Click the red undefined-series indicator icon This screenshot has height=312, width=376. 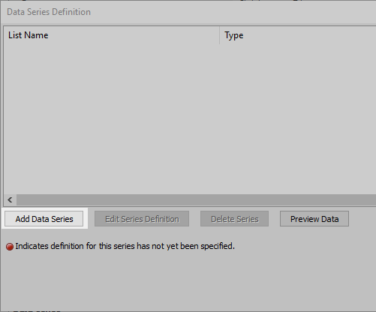tap(10, 247)
